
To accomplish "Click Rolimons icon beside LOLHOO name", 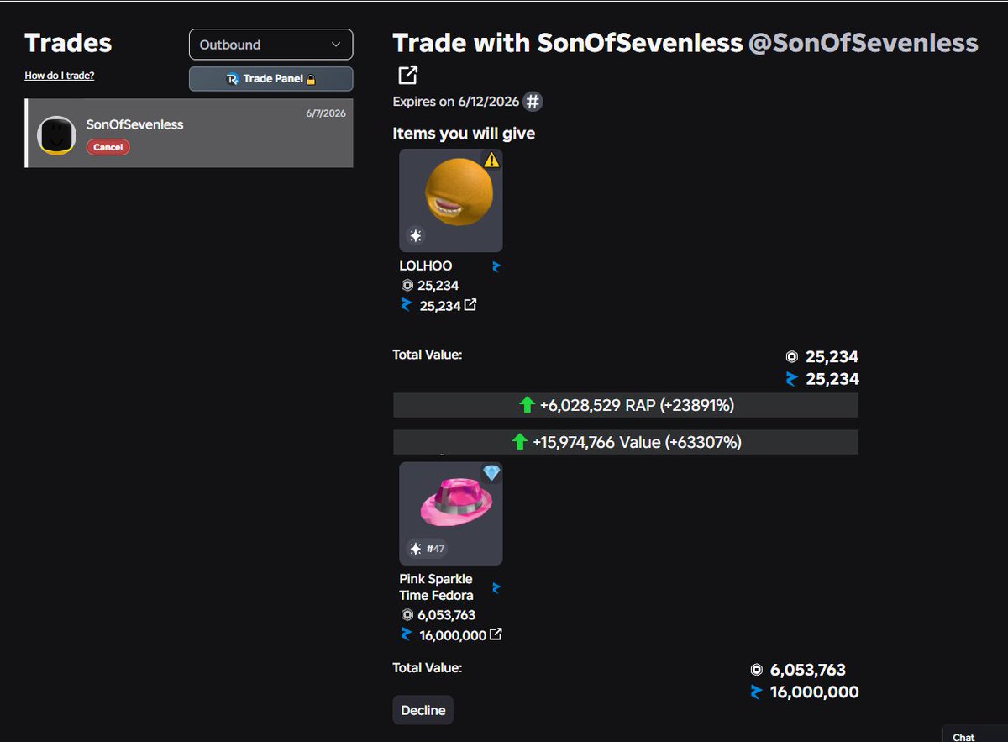I will [x=496, y=266].
